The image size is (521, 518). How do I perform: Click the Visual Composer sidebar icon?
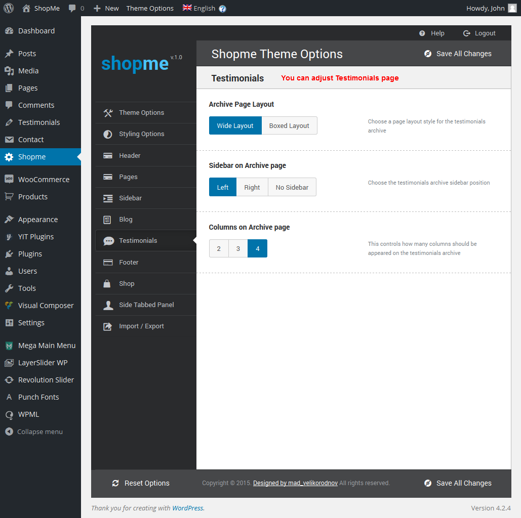pos(9,306)
